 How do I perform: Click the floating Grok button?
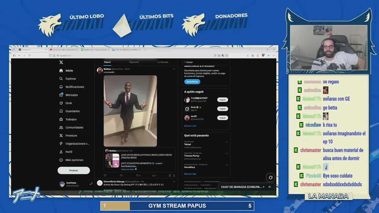[x=270, y=177]
